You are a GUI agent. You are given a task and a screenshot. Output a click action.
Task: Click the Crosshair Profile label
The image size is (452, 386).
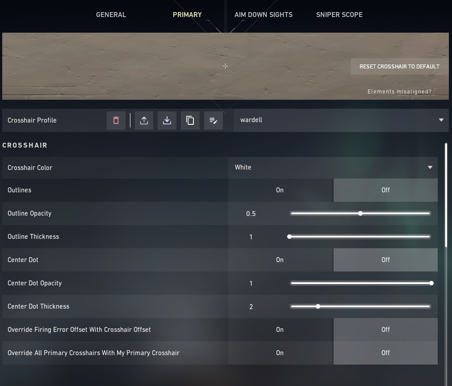point(32,120)
